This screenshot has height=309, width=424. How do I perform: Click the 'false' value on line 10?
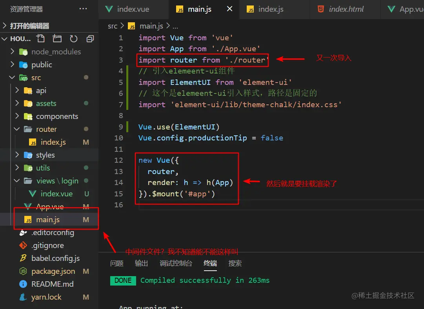[x=272, y=138]
